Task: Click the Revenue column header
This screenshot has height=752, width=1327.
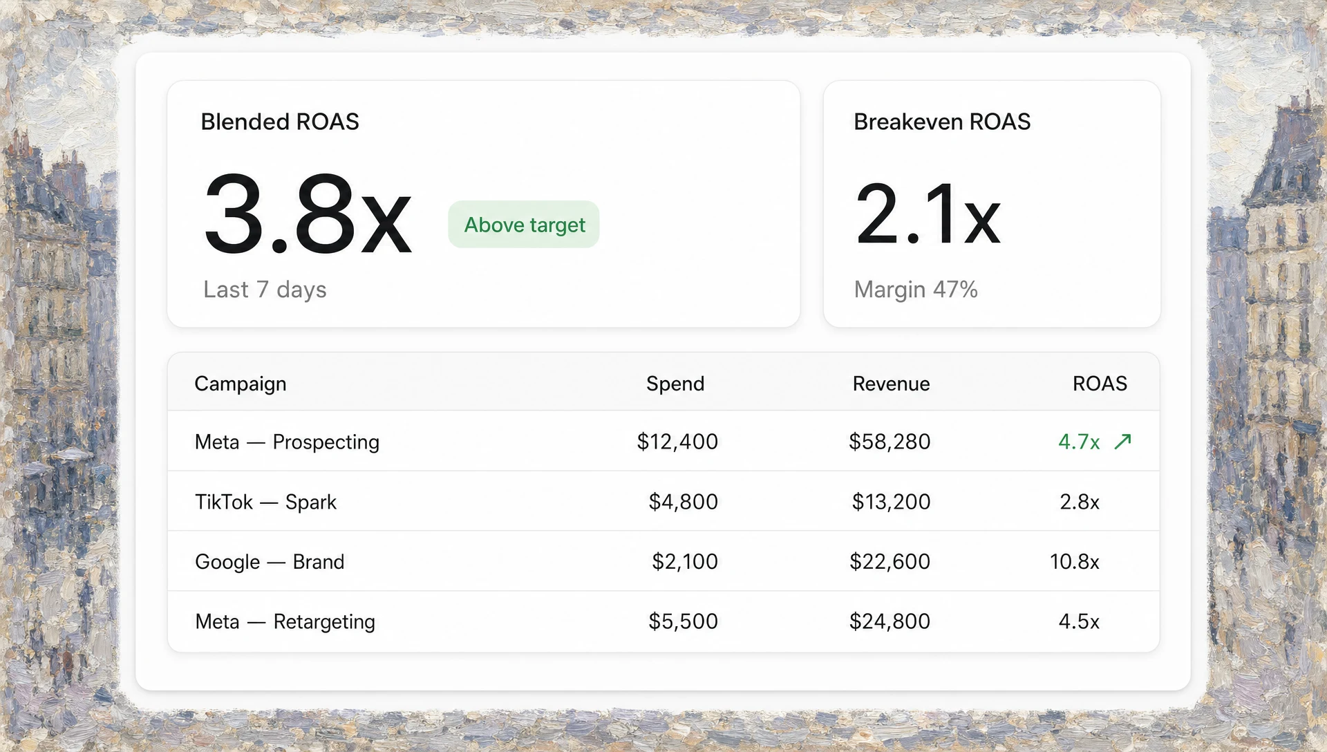Action: pos(891,384)
